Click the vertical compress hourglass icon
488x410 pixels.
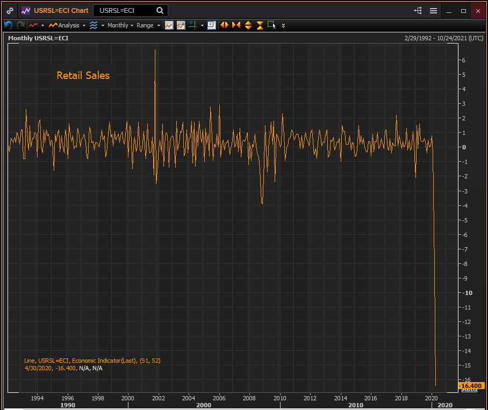[260, 25]
